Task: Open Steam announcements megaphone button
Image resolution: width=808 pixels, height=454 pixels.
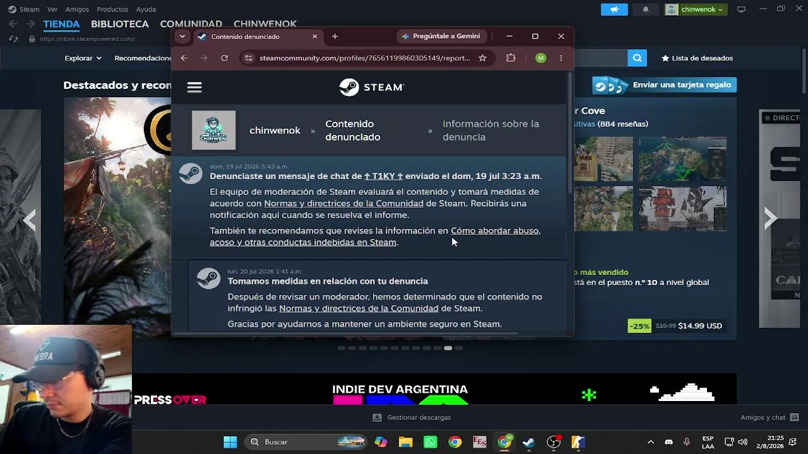Action: point(614,9)
